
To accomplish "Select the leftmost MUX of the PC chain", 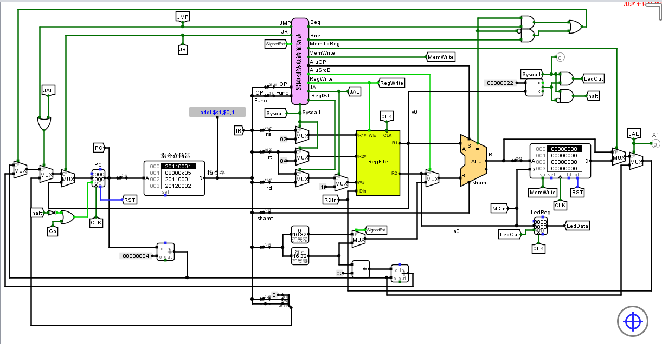I will tap(20, 170).
